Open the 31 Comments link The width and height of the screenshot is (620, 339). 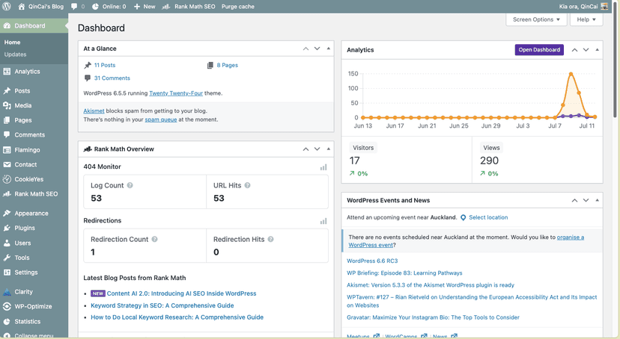pyautogui.click(x=112, y=78)
